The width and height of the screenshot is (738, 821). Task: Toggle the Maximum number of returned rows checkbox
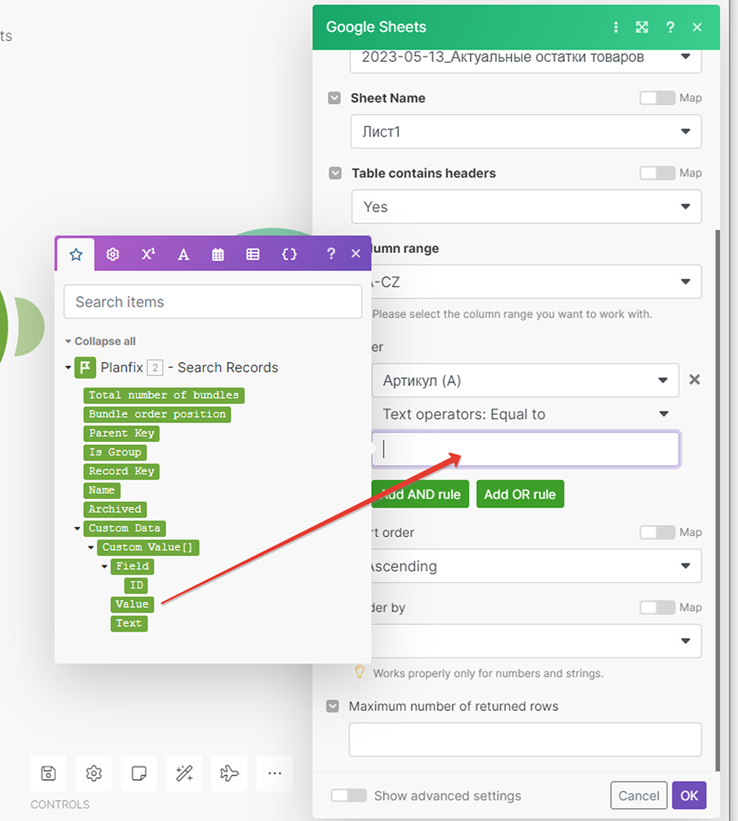pos(332,706)
